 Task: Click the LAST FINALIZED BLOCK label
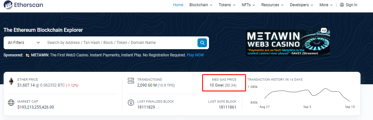tap(155, 101)
